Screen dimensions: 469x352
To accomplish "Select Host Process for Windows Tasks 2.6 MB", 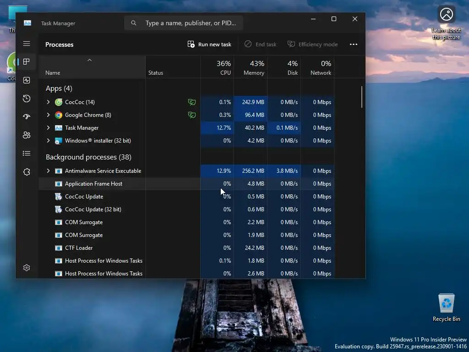I will click(x=186, y=274).
